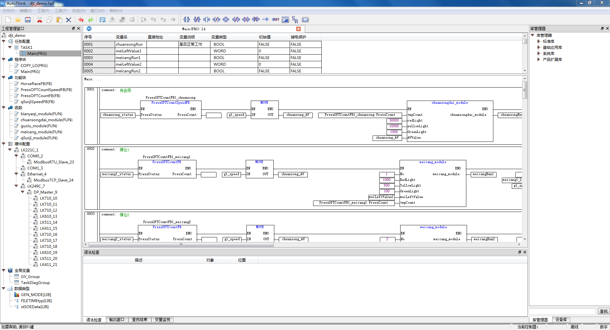Click the Cut scissors icon

pyautogui.click(x=40, y=20)
